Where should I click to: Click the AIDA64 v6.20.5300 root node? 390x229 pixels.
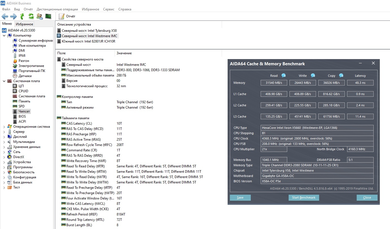click(19, 30)
